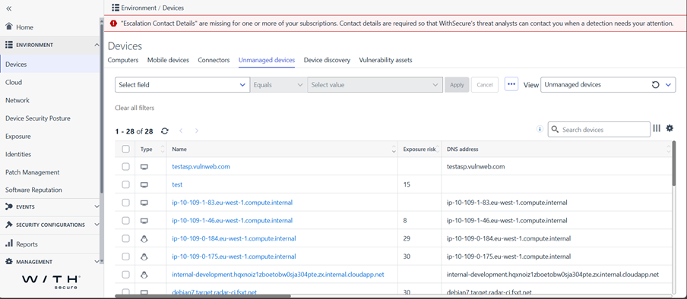Collapse the Environment sidebar section
687x299 pixels.
97,45
